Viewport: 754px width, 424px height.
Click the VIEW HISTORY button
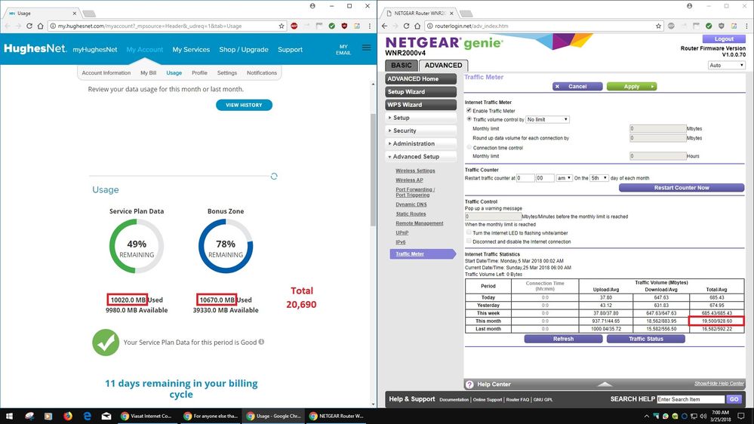coord(244,105)
